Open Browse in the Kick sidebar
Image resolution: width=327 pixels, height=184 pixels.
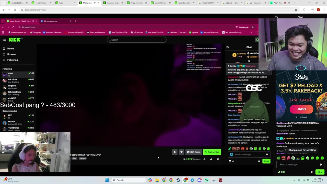(x=11, y=54)
